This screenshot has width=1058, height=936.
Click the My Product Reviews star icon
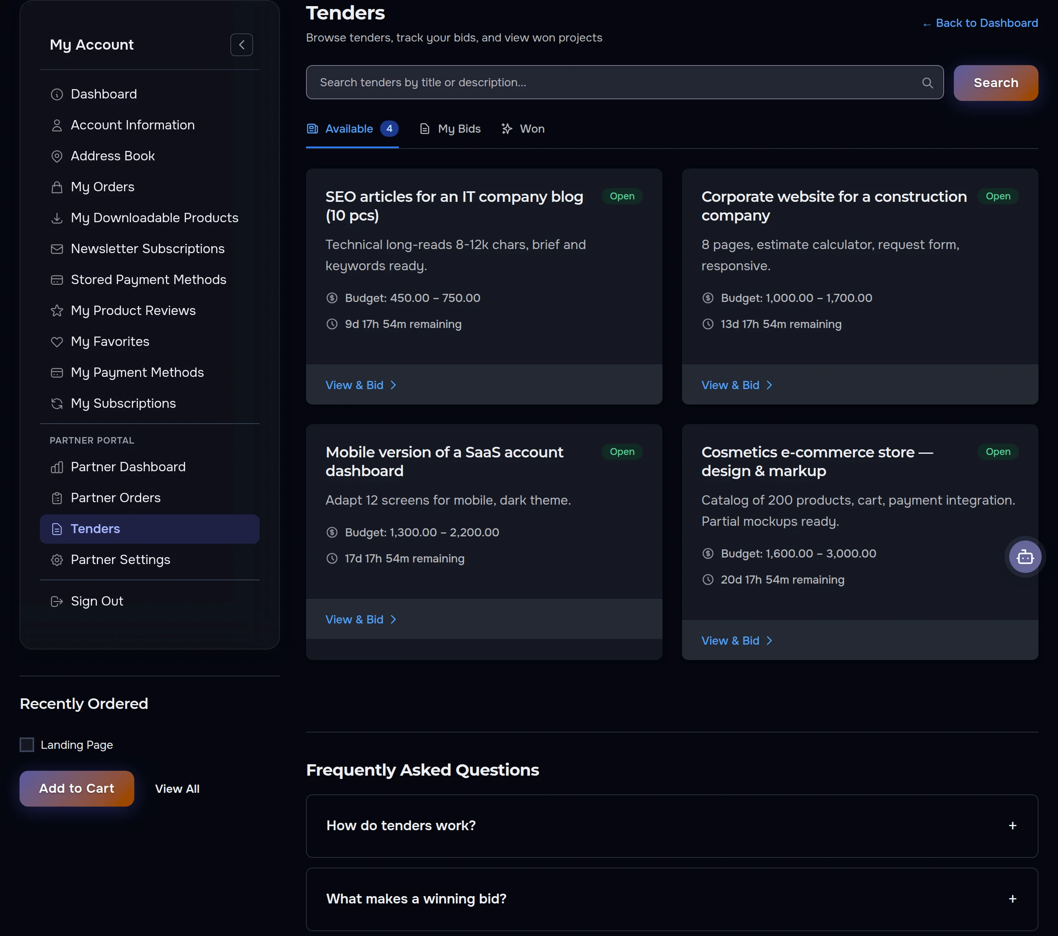[57, 311]
